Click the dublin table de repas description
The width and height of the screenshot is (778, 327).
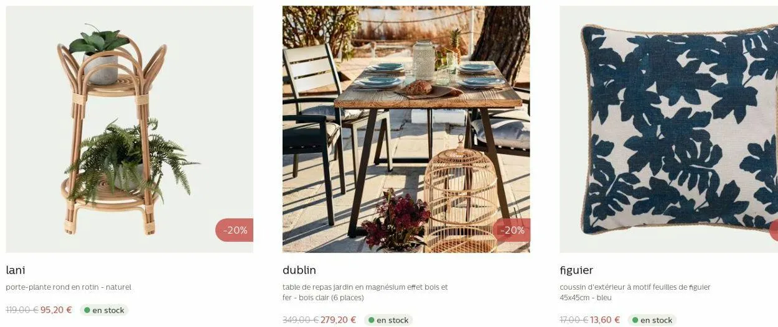(x=365, y=292)
